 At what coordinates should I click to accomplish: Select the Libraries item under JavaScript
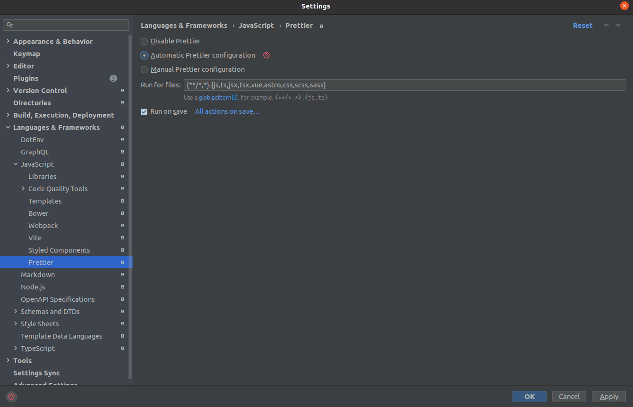point(42,177)
